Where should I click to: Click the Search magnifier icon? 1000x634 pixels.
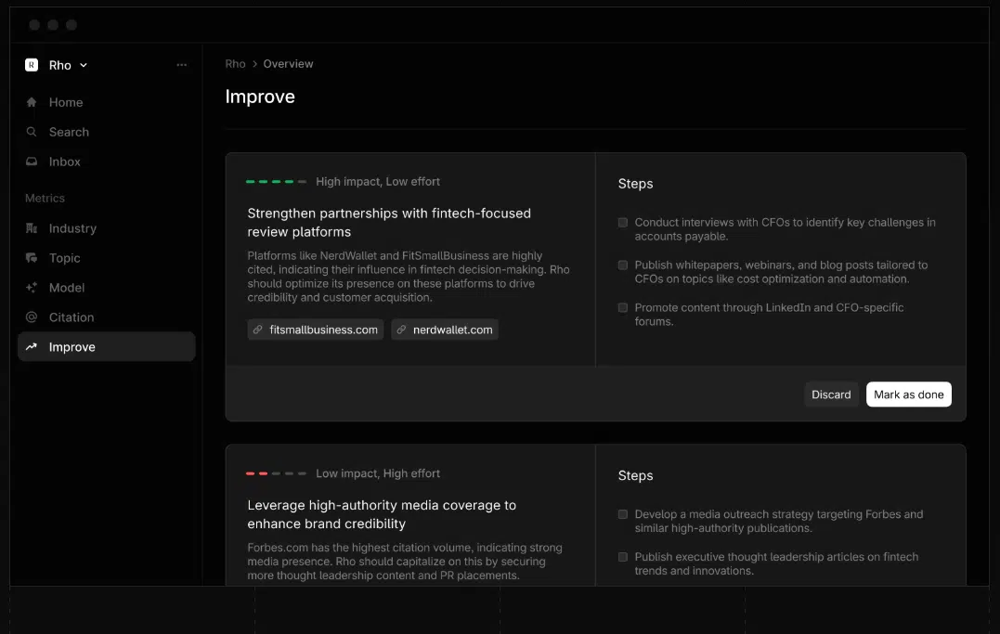point(32,132)
